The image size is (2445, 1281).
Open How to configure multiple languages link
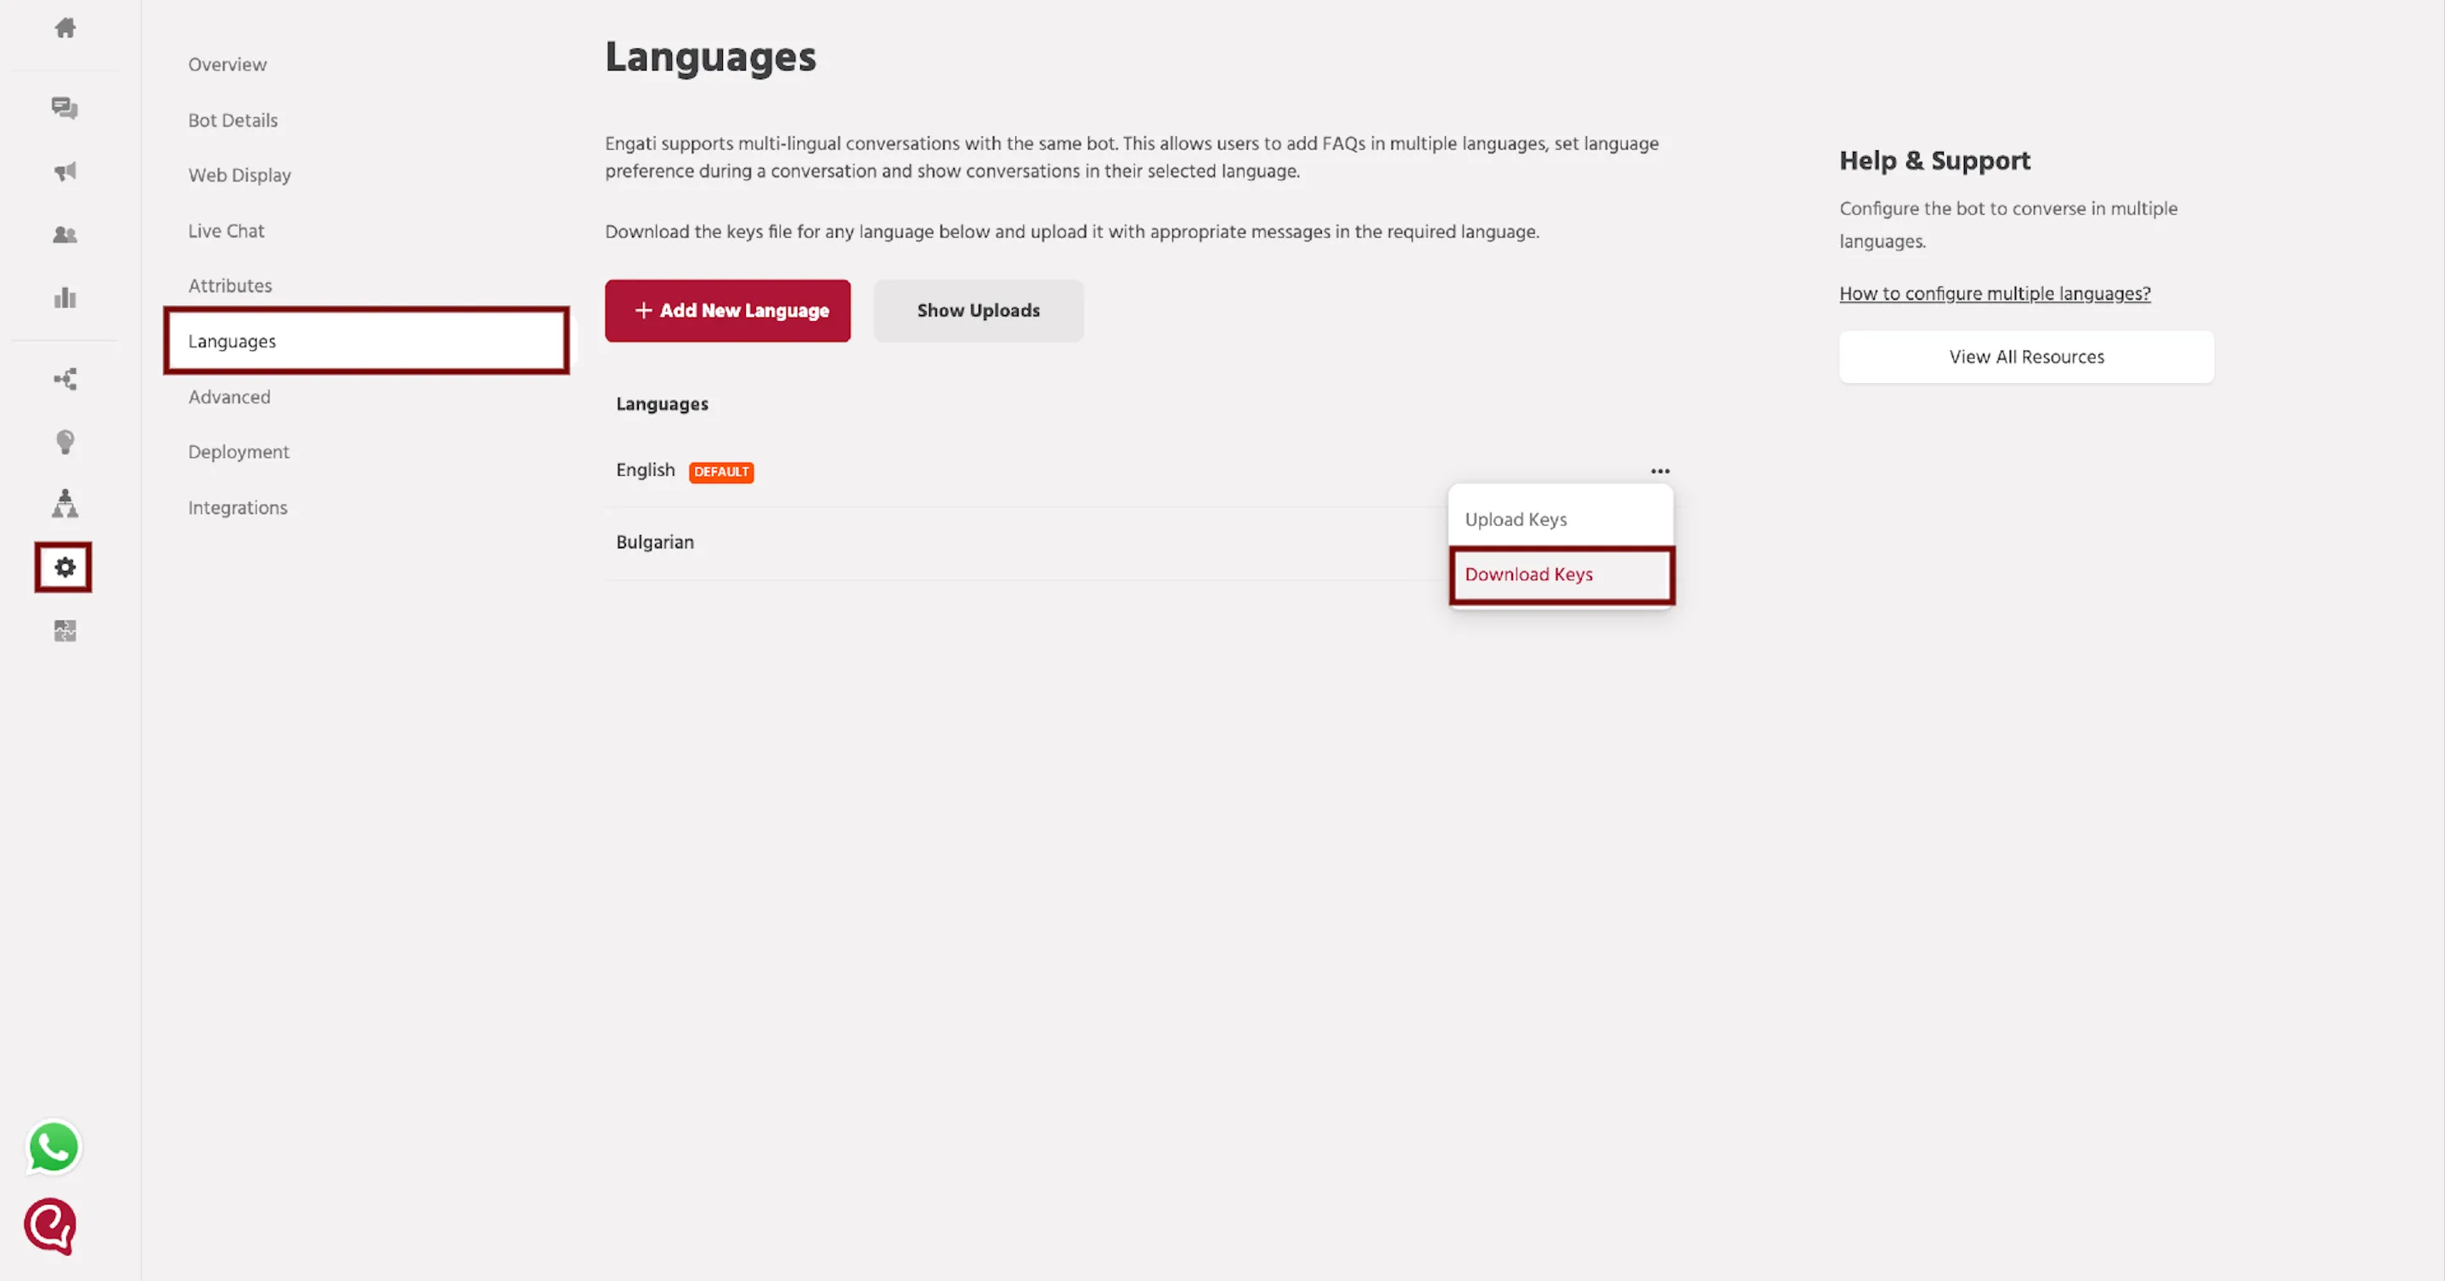click(x=1995, y=293)
